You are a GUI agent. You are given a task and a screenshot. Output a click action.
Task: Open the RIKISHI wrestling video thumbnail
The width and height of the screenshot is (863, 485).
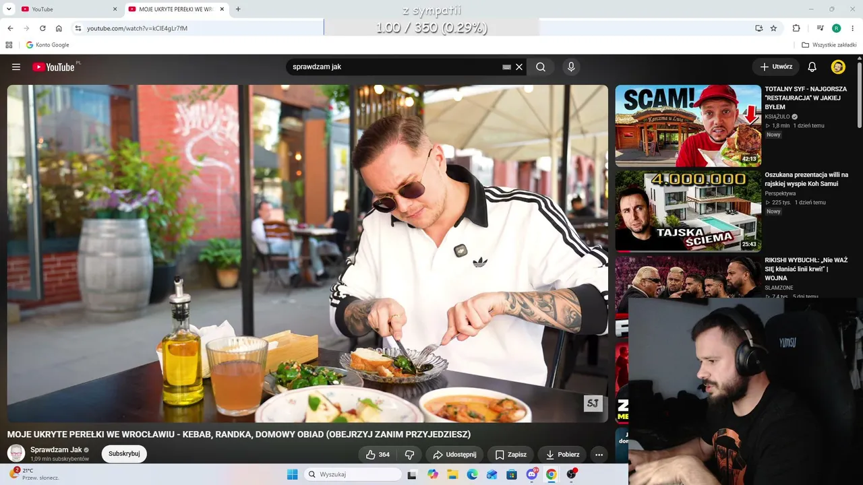tap(688, 278)
